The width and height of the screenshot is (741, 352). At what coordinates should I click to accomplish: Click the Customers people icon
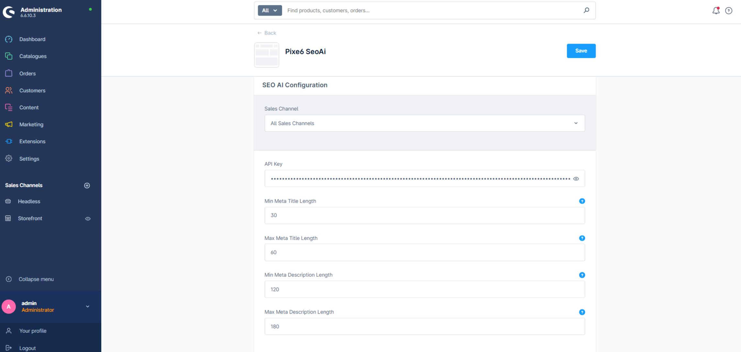click(x=9, y=90)
